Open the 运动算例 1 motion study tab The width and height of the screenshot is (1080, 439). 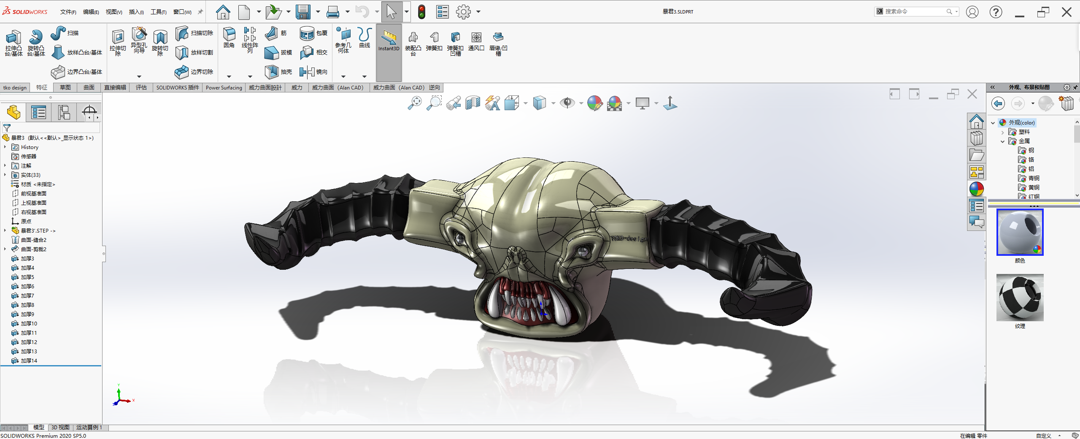click(x=89, y=428)
